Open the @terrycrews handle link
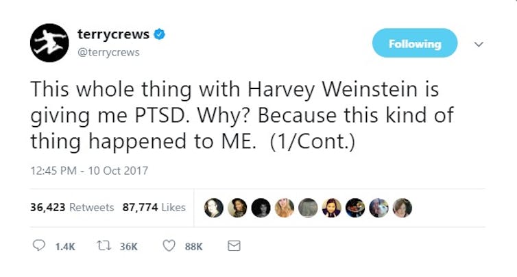Viewport: 517px width, 277px height. tap(108, 52)
